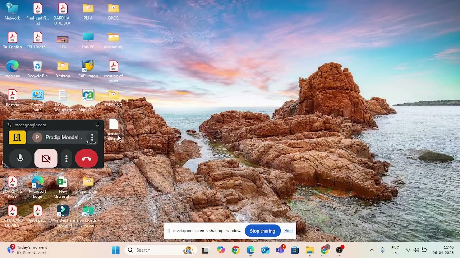Click Stop sharing button

pos(263,231)
